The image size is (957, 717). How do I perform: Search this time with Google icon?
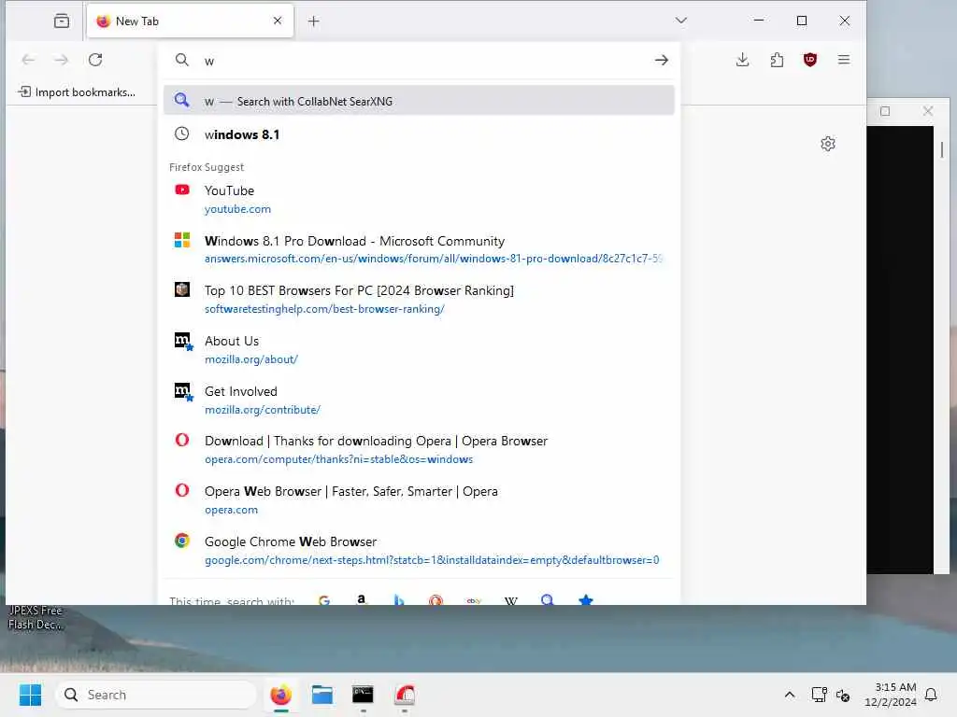pos(324,600)
